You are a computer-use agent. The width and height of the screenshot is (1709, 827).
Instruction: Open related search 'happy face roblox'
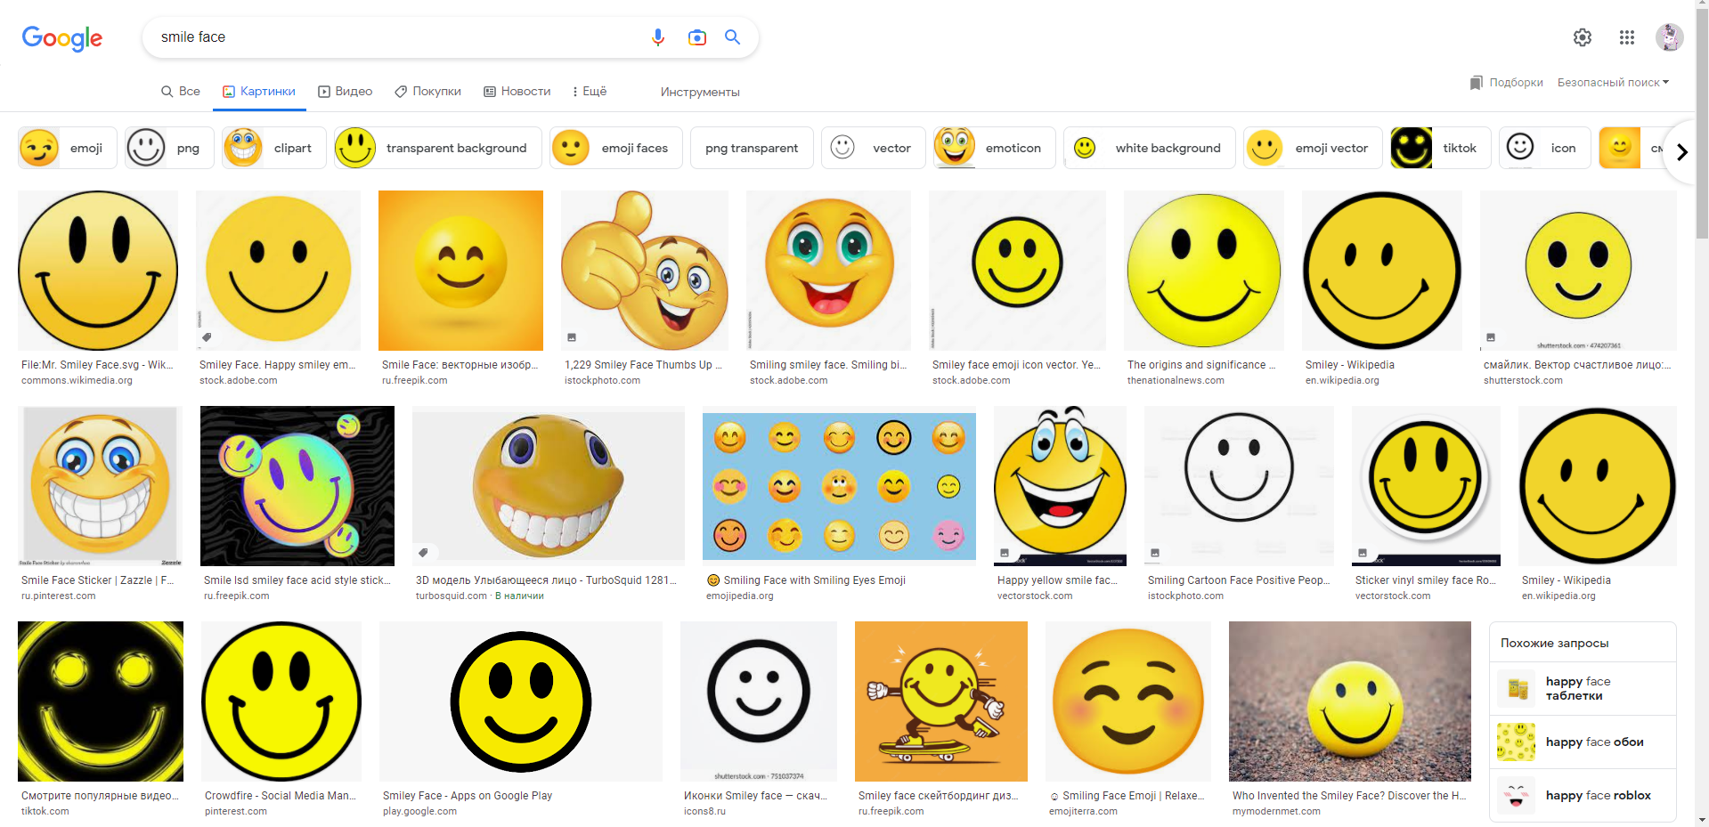[x=1583, y=795]
